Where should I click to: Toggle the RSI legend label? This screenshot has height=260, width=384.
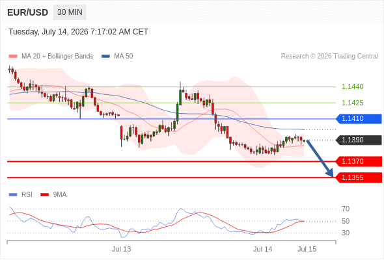click(x=27, y=195)
